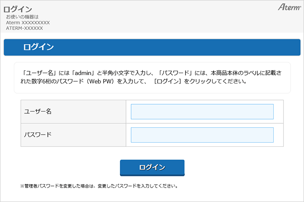Image resolution: width=304 pixels, height=202 pixels.
Task: Click the 半角小文字 text in the instructions
Action: (x=116, y=73)
